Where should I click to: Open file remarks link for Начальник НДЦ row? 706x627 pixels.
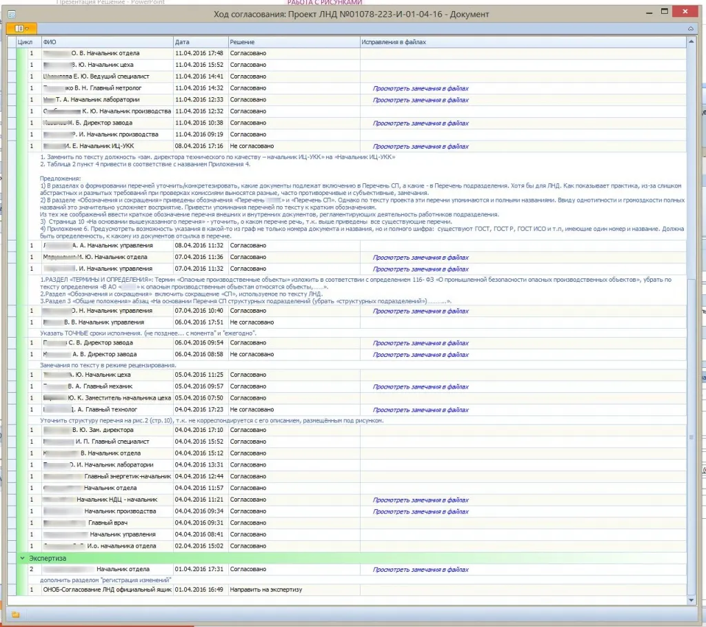(421, 500)
